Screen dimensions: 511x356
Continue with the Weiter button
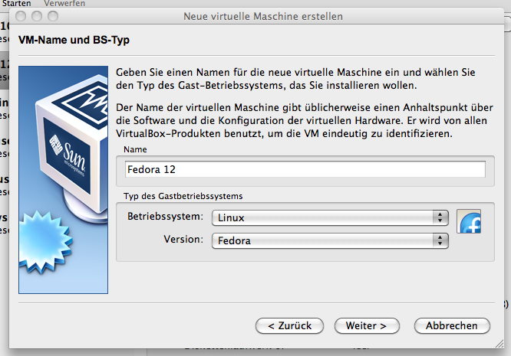(x=367, y=326)
